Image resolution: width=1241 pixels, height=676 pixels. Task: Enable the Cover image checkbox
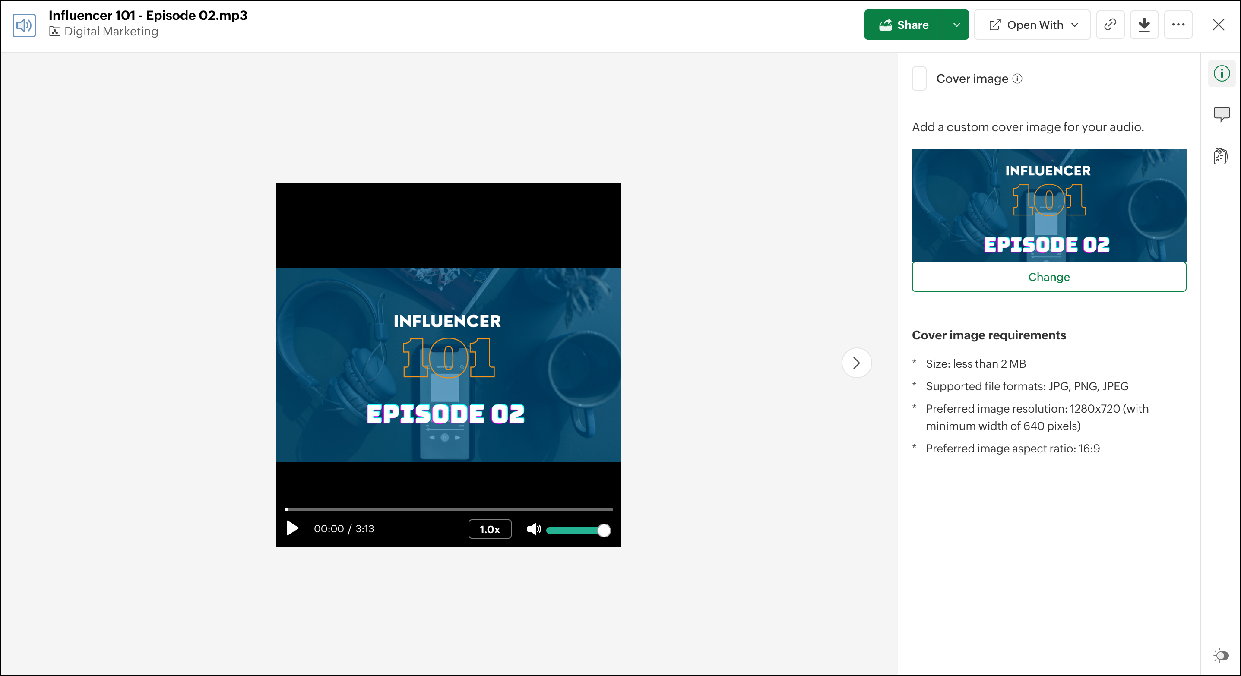tap(919, 79)
